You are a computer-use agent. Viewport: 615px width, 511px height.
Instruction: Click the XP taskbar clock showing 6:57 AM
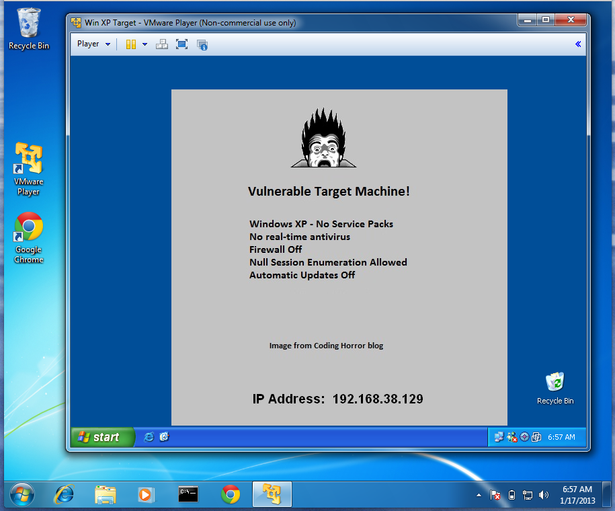[x=561, y=437]
